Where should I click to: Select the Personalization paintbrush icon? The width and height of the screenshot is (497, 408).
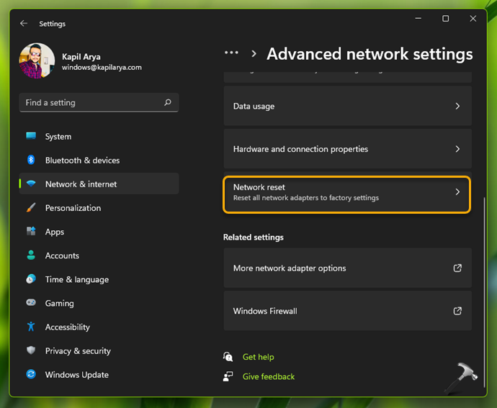coord(31,208)
